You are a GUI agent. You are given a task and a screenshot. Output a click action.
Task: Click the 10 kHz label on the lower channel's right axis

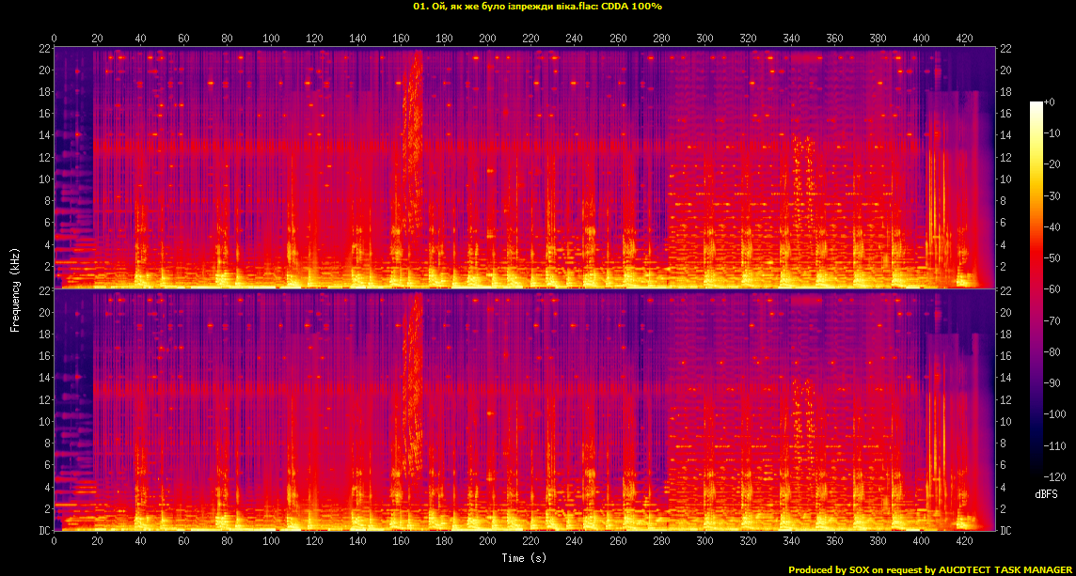[1005, 422]
